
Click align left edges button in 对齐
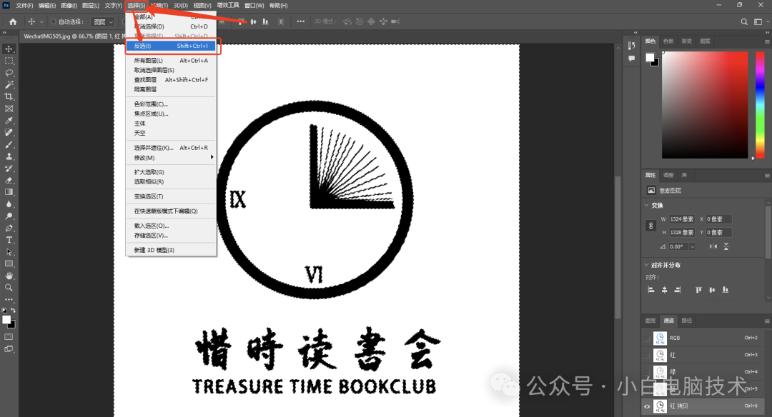651,290
